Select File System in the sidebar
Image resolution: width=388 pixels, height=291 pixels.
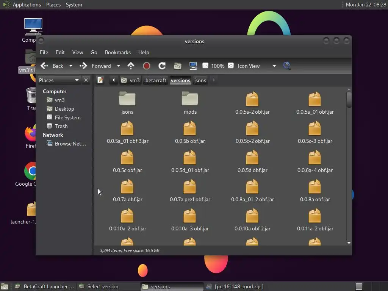[67, 117]
